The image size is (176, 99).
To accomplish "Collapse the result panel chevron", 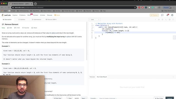I will pos(173,77).
